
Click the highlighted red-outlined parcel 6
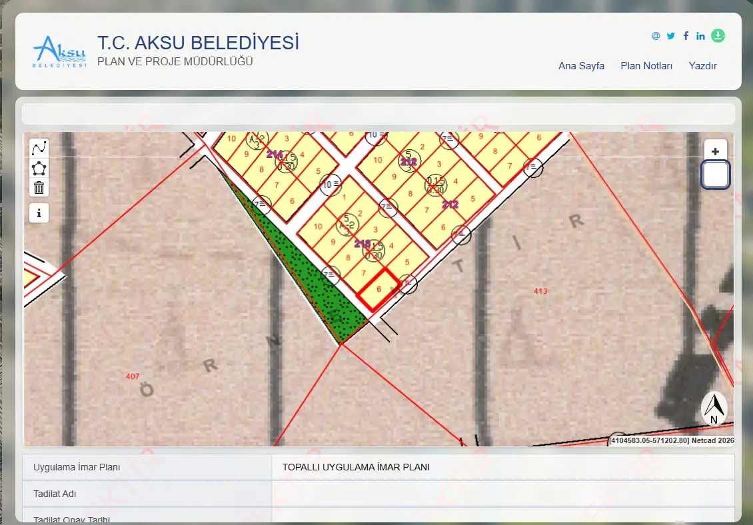[x=379, y=289]
